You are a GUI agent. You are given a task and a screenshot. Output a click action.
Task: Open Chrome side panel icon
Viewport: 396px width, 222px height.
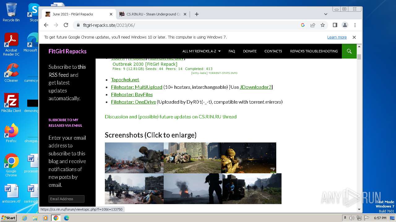click(x=335, y=25)
